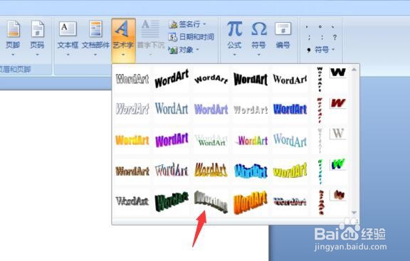
Task: Pick the silver shadowed WordArt, bottom row
Action: (132, 201)
